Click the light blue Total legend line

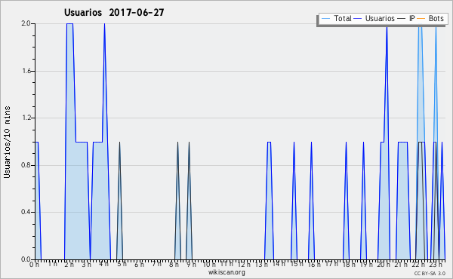(x=325, y=19)
